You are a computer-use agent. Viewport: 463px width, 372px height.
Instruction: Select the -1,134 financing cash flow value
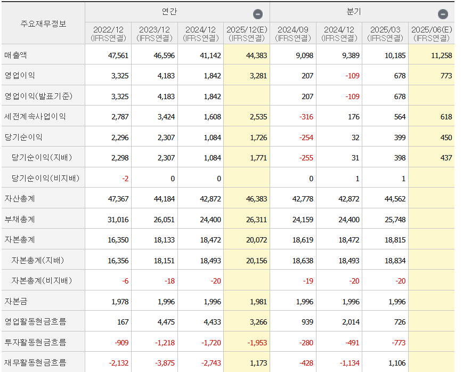click(x=350, y=363)
